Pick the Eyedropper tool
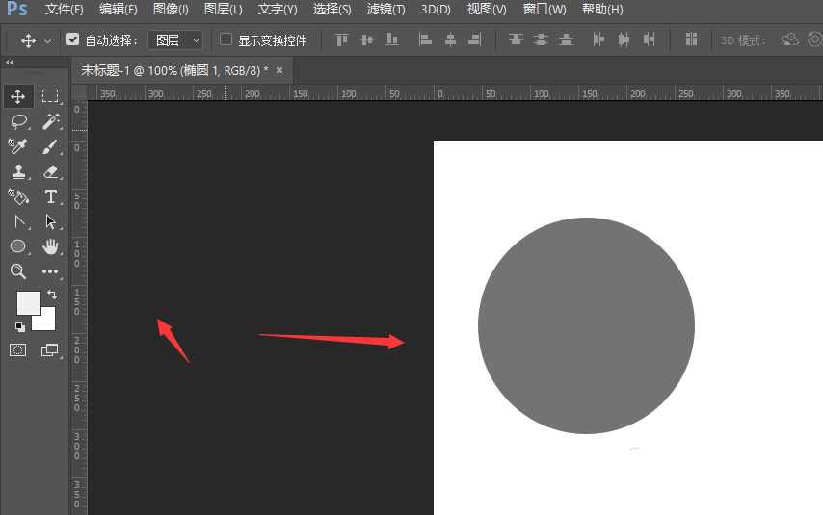Screen dimensions: 823x515 pos(18,146)
